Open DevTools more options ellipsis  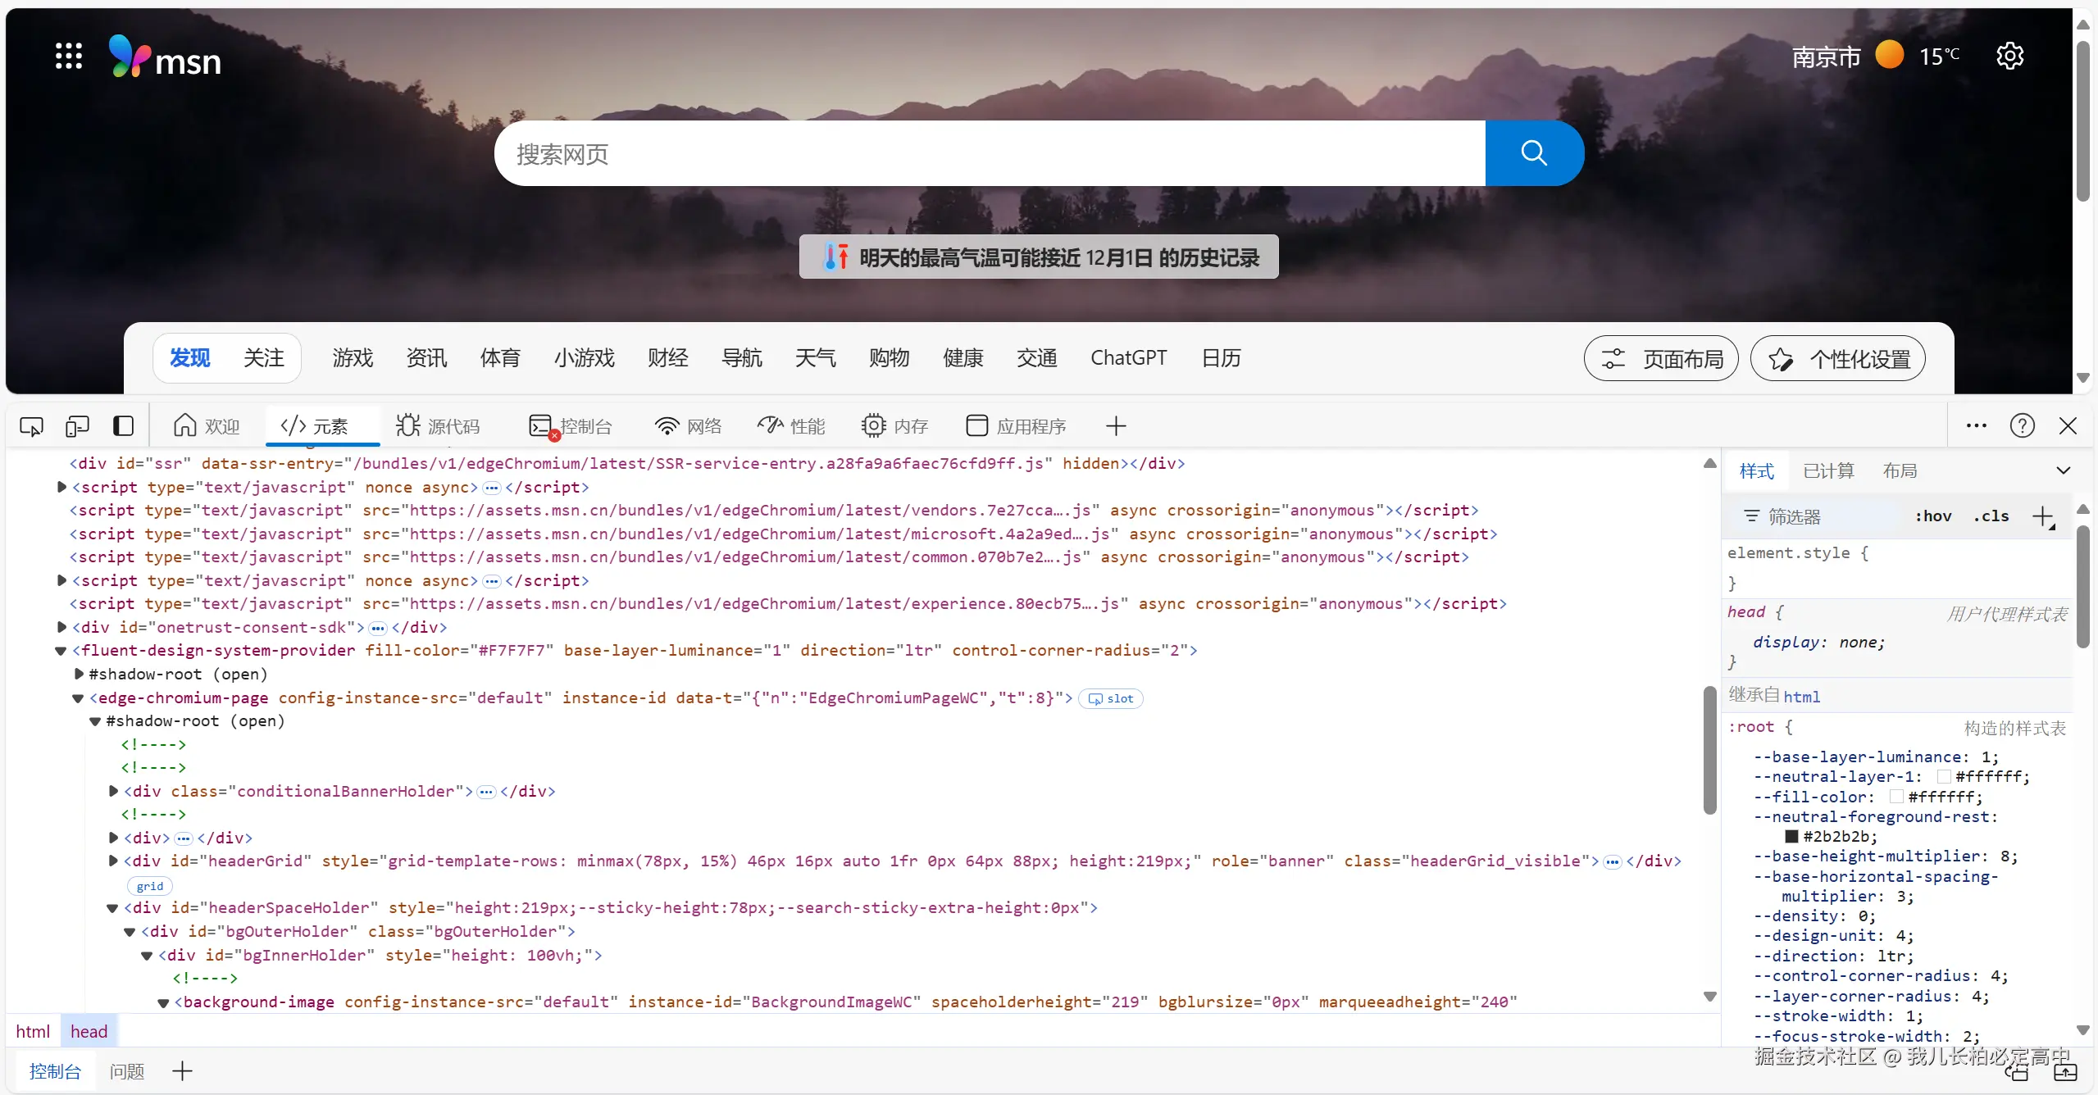1976,426
